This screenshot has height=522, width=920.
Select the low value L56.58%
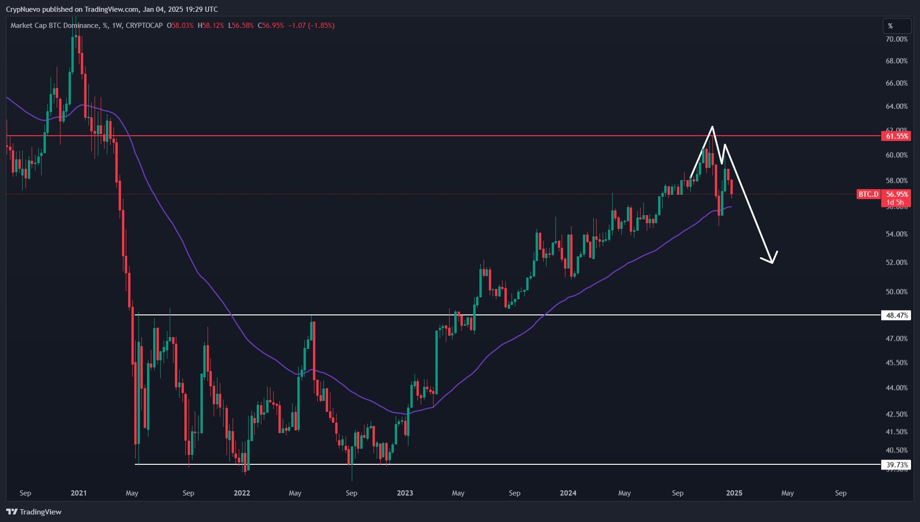coord(241,26)
